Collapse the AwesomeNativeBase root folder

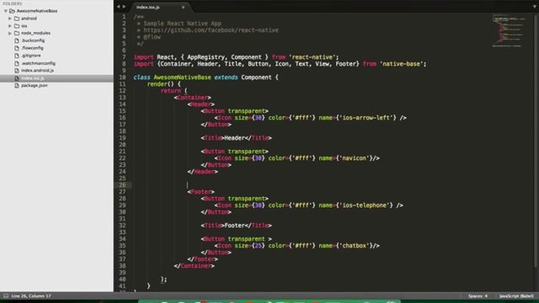pyautogui.click(x=6, y=11)
